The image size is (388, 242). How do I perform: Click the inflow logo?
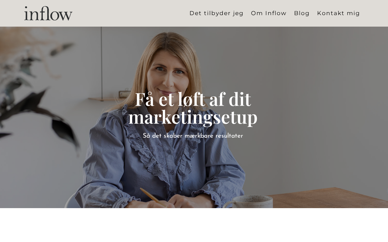click(48, 13)
